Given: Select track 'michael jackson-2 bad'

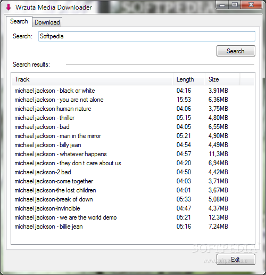Looking at the screenshot, I should click(43, 172).
